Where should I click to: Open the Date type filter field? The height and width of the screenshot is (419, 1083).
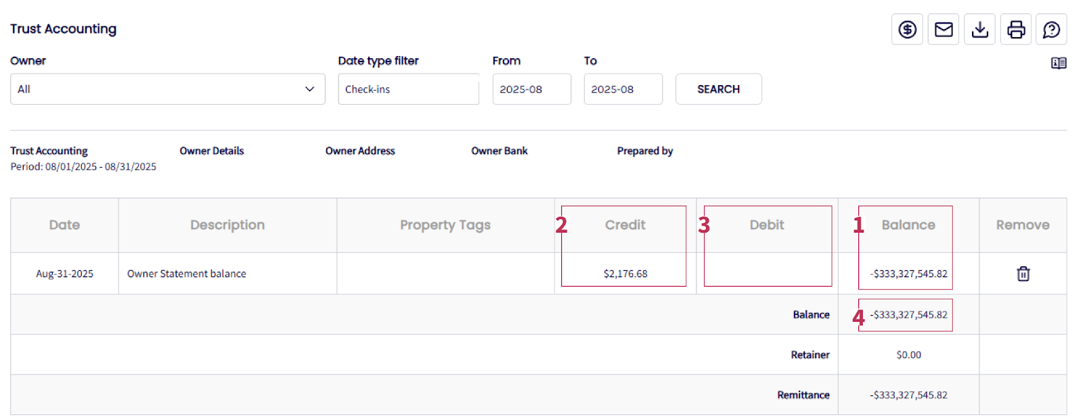408,89
